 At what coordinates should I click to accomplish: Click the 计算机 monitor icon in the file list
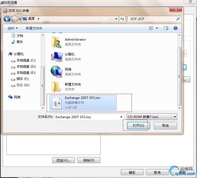point(57,57)
